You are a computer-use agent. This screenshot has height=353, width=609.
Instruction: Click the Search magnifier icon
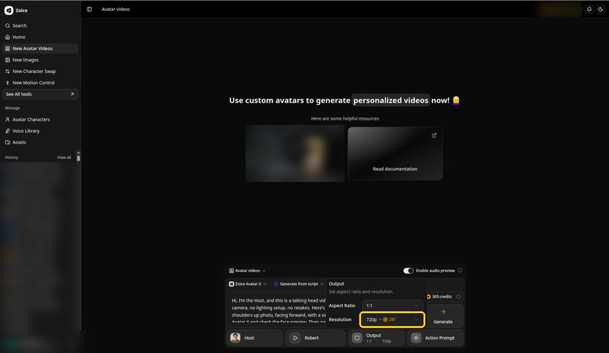7,26
